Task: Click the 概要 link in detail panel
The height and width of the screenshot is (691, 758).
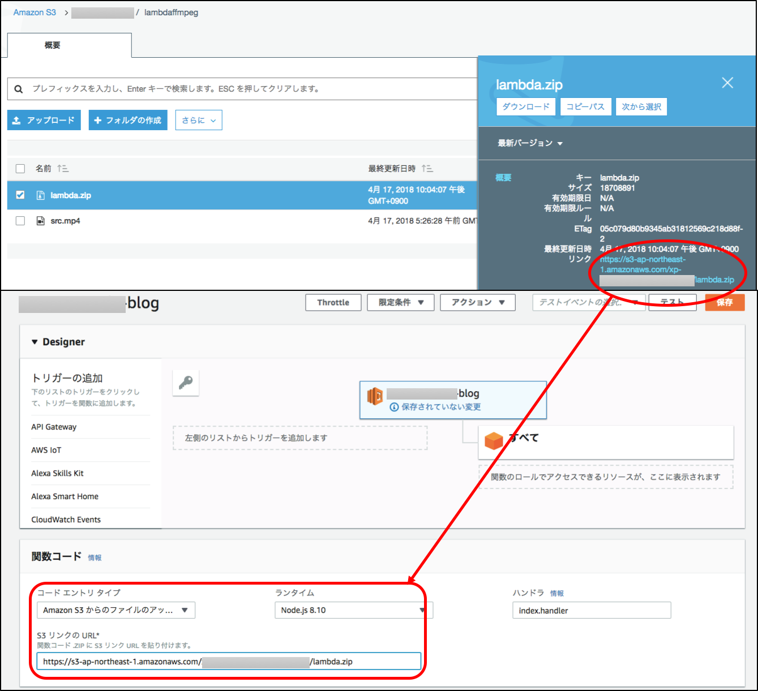Action: [503, 178]
